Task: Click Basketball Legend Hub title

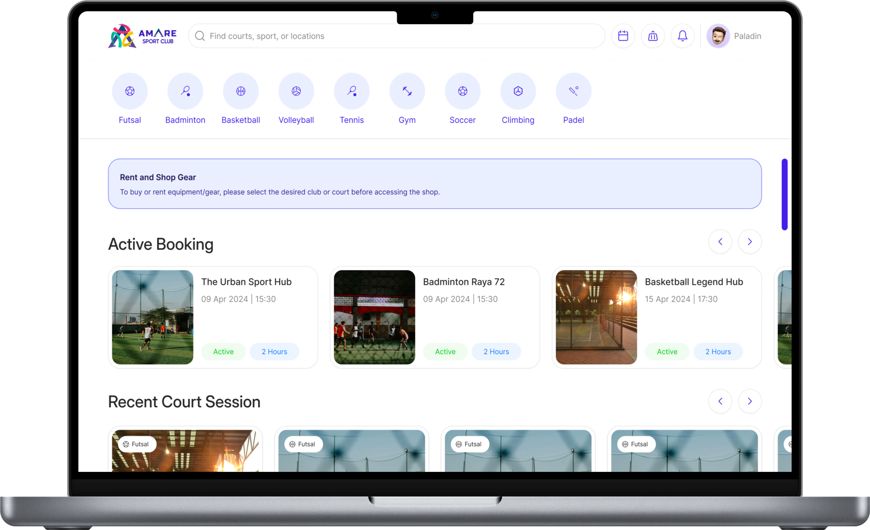Action: click(694, 282)
